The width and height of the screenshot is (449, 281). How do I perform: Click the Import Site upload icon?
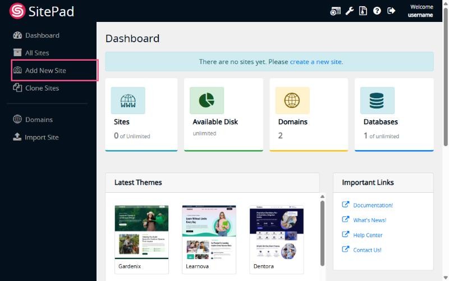tap(17, 137)
